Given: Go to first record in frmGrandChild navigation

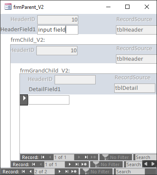Looking at the screenshot, I should (43, 157).
